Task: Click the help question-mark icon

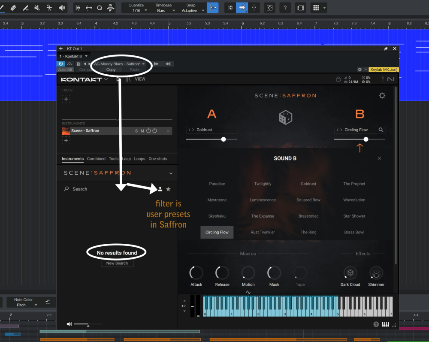Action: click(285, 8)
